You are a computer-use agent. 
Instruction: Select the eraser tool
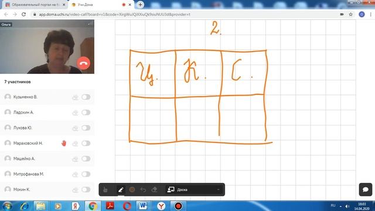pyautogui.click(x=154, y=190)
